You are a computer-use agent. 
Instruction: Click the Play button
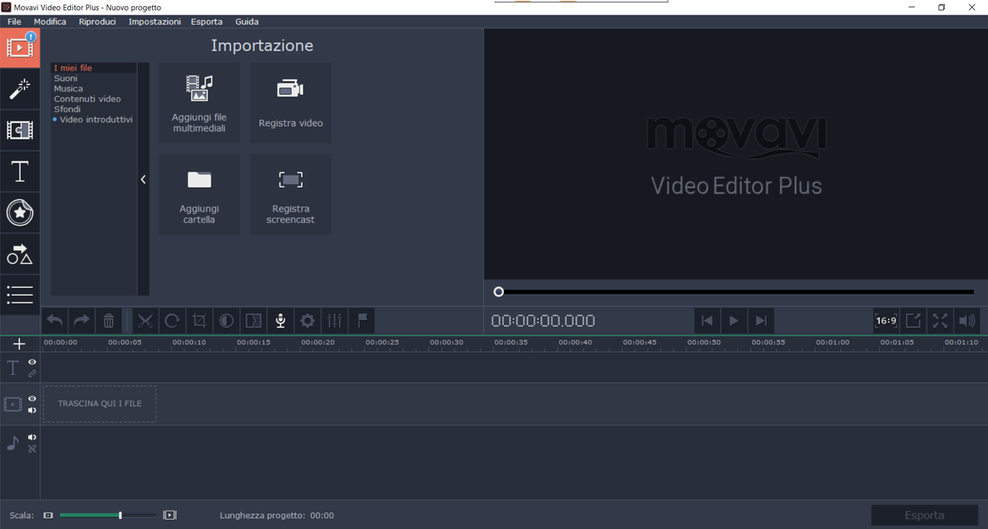coord(734,320)
